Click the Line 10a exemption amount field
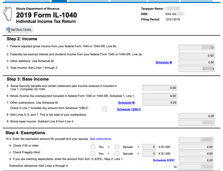The image size is (223, 171). (x=196, y=140)
